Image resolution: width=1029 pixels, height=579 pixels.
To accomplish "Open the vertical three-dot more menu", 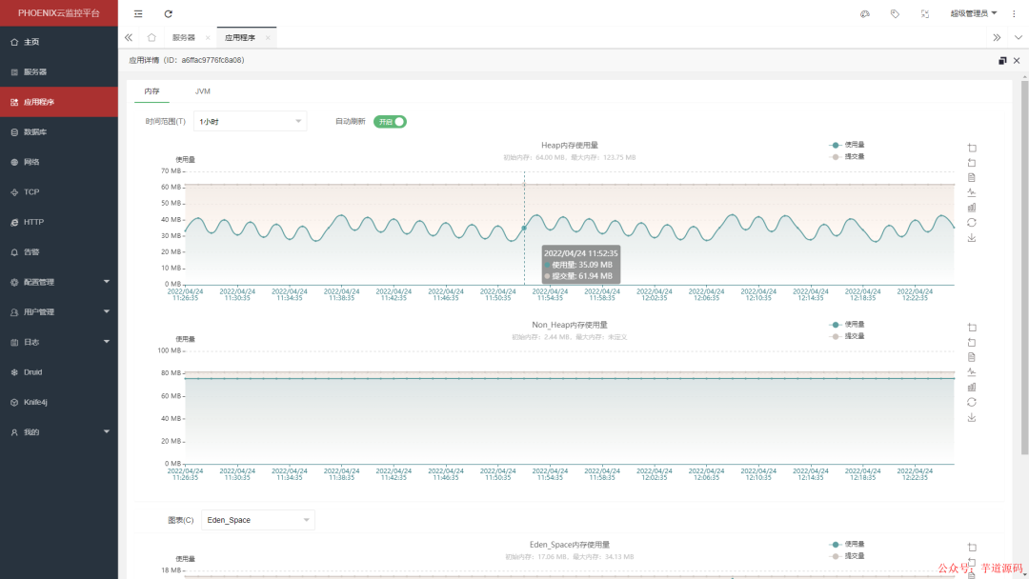I will 1014,13.
